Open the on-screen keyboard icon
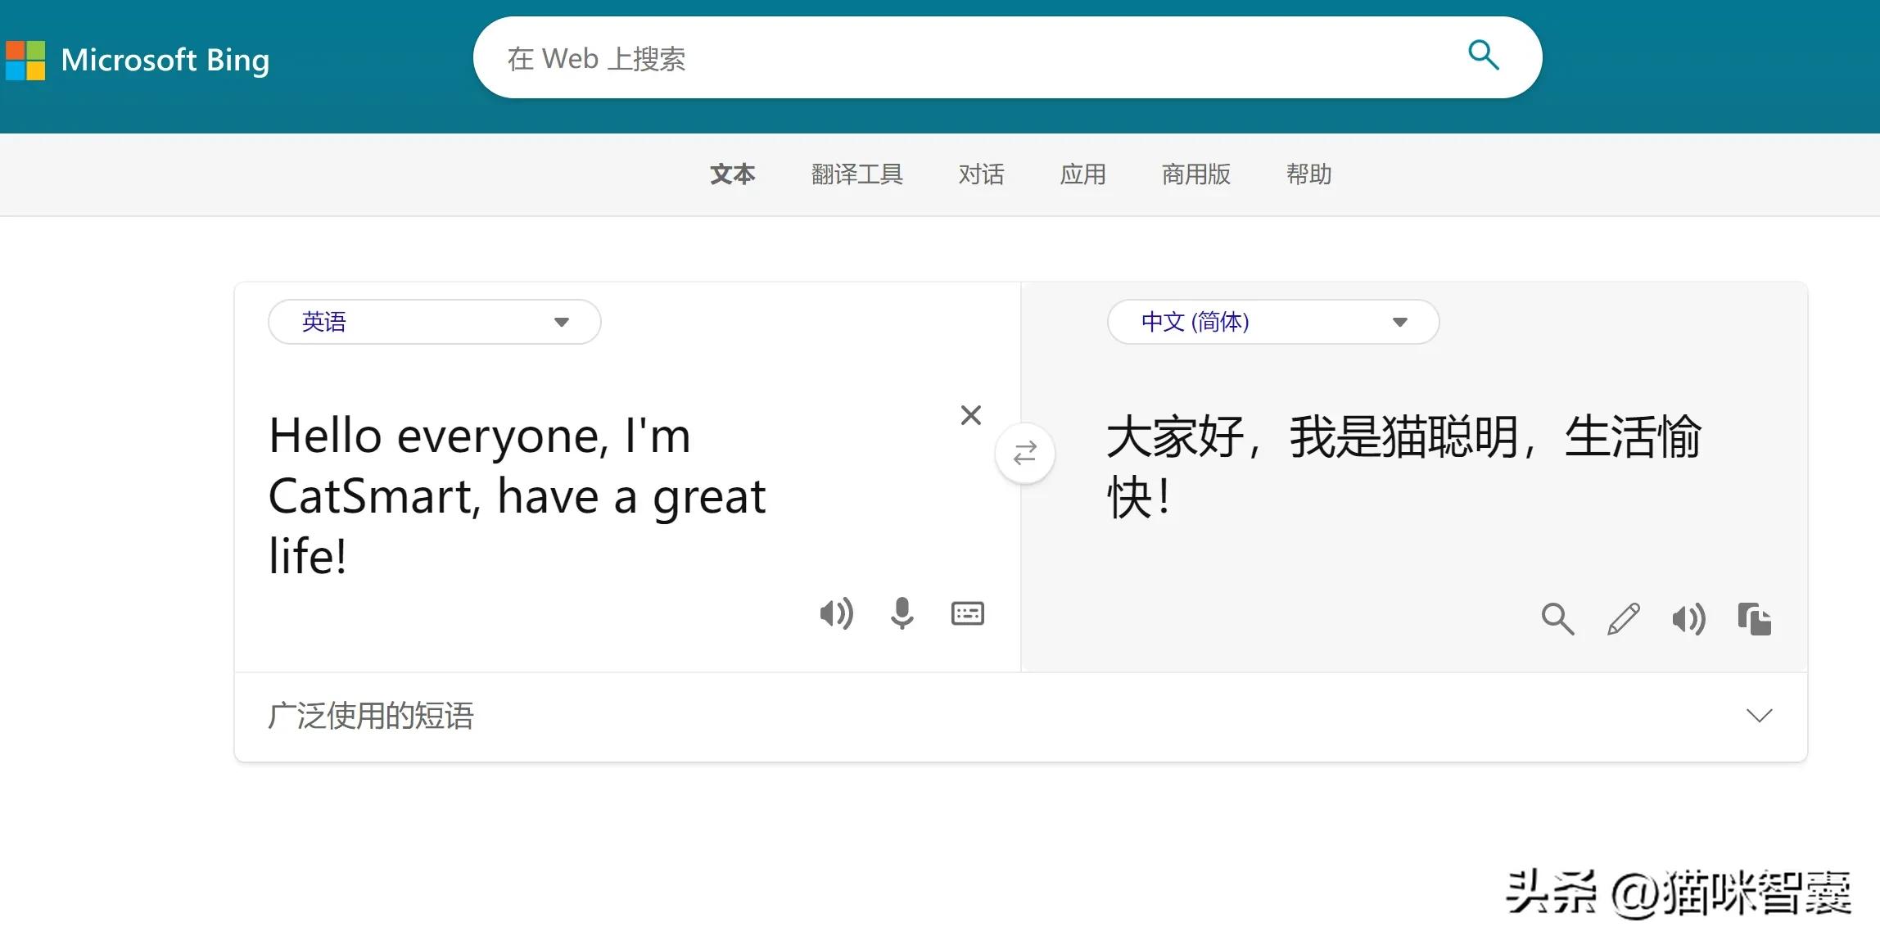 pyautogui.click(x=968, y=613)
